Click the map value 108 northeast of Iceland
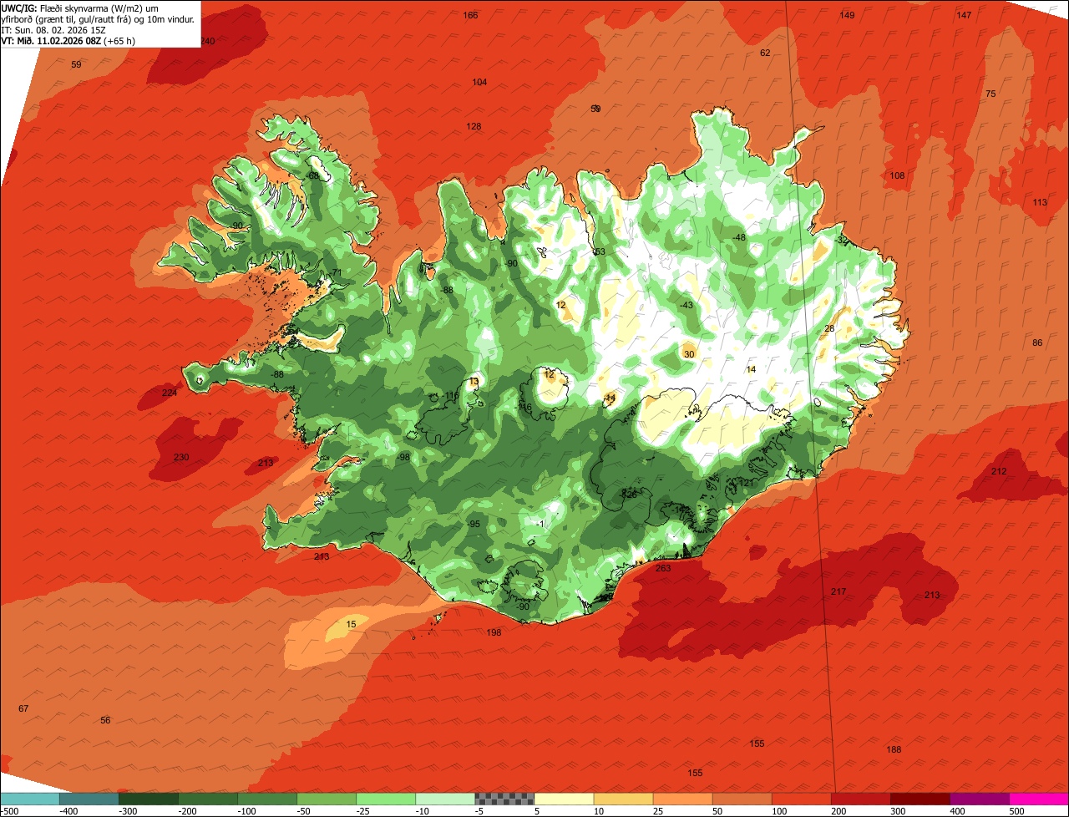 pyautogui.click(x=897, y=175)
